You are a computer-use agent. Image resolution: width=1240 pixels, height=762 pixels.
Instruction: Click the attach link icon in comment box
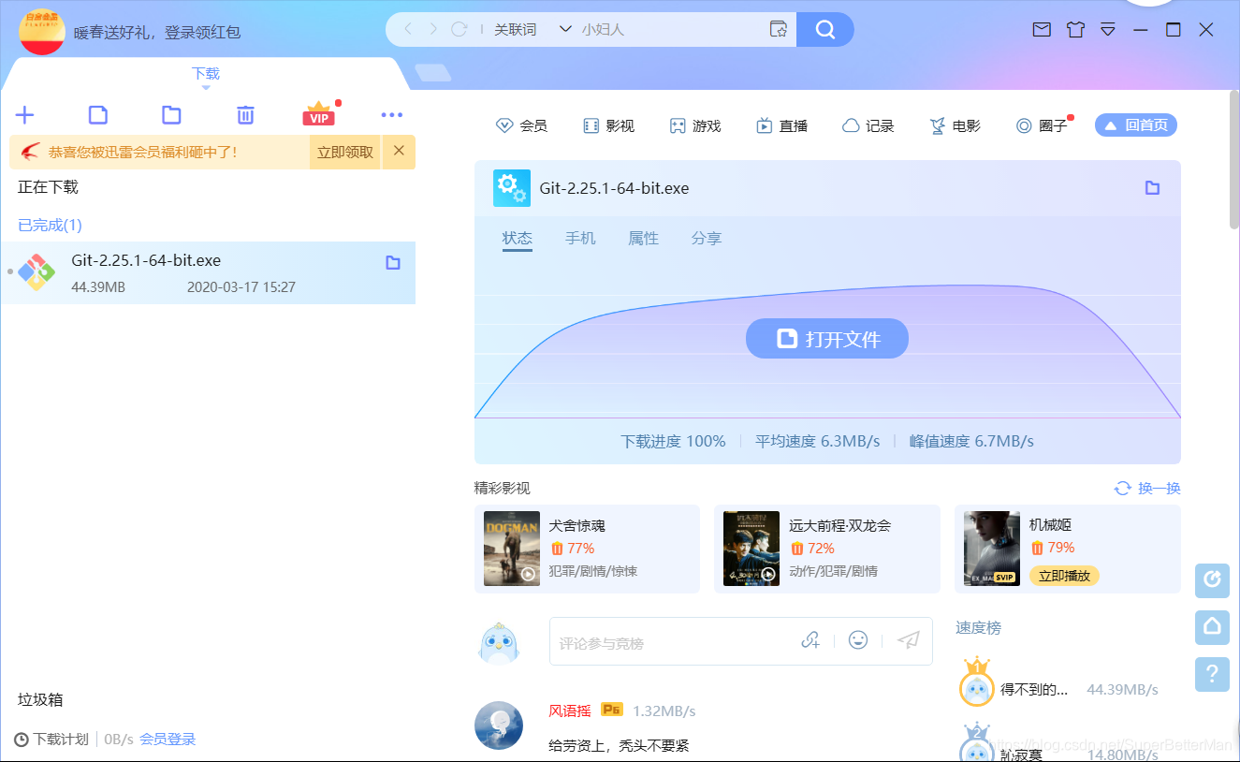coord(810,640)
